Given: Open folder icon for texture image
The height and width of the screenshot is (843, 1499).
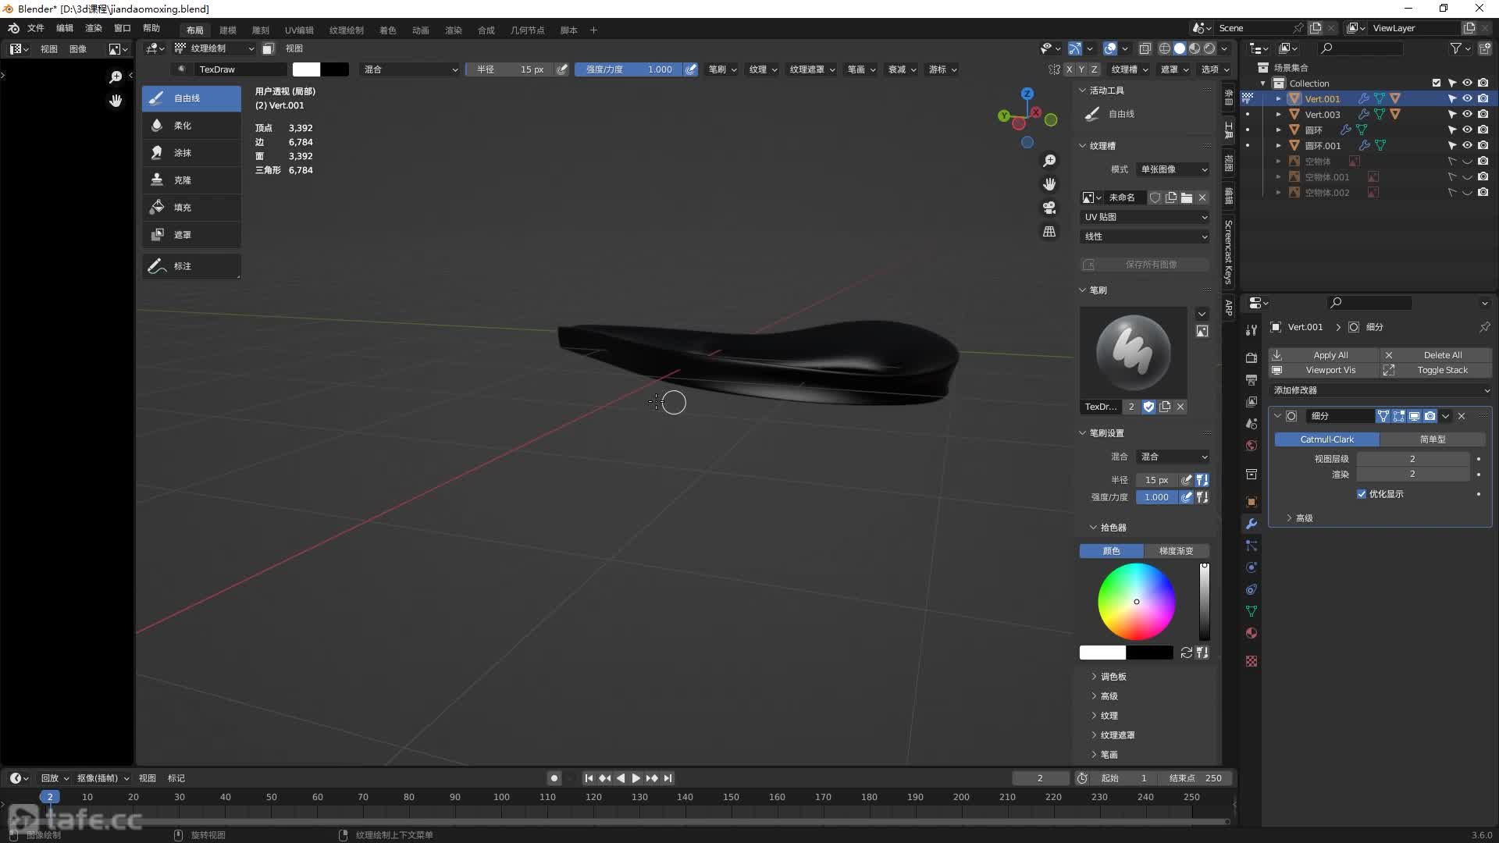Looking at the screenshot, I should tap(1187, 197).
